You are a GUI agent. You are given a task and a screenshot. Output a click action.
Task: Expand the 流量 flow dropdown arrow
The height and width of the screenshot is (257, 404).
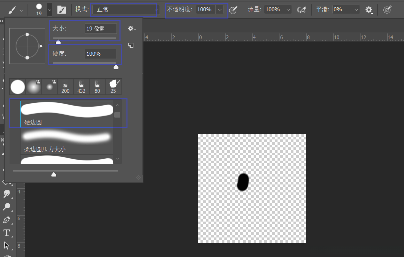(x=288, y=10)
